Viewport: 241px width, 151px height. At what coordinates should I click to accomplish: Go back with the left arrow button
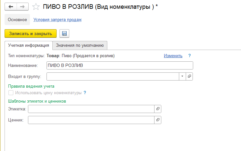coord(11,6)
